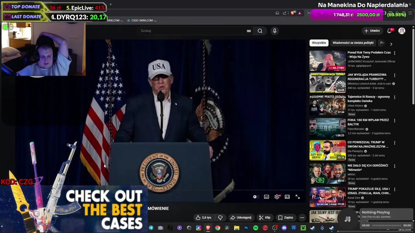Open options for Jasnowidz live video

[395, 53]
